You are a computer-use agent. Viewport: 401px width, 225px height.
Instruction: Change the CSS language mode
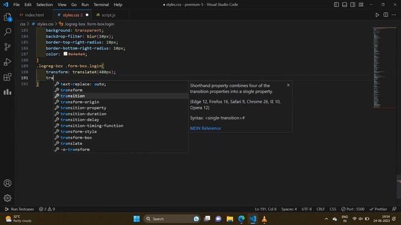(x=333, y=209)
